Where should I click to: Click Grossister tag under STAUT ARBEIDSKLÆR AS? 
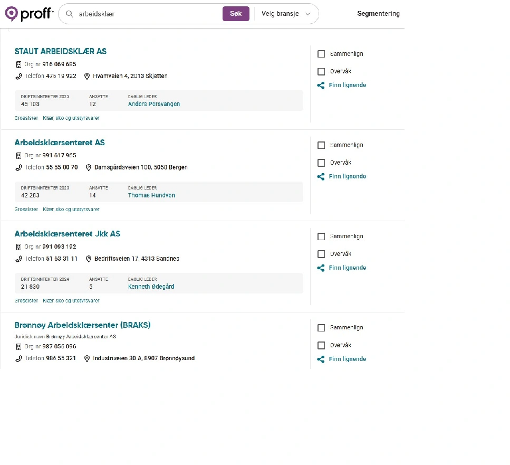(26, 118)
